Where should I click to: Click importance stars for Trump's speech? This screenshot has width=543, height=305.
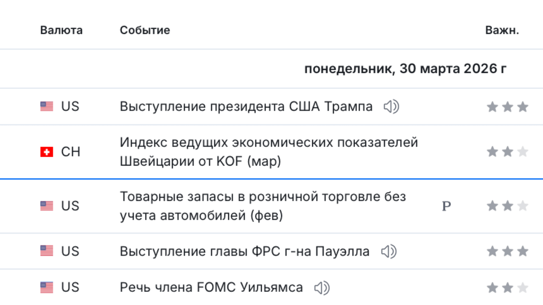click(507, 107)
